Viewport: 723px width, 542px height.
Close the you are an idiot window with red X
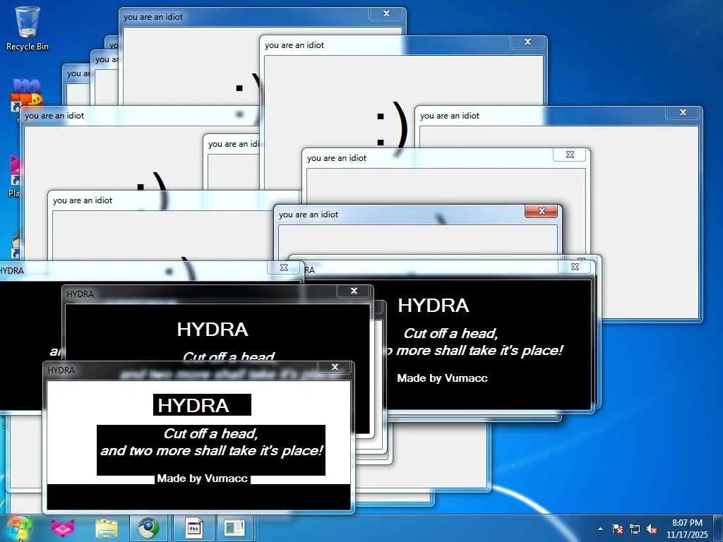point(542,211)
